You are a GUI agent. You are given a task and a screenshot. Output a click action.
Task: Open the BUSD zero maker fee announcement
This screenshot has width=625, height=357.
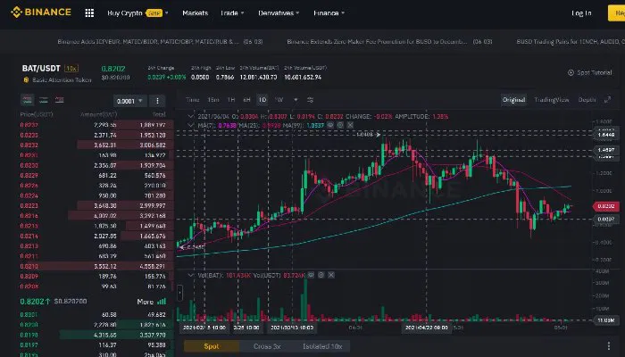point(389,41)
